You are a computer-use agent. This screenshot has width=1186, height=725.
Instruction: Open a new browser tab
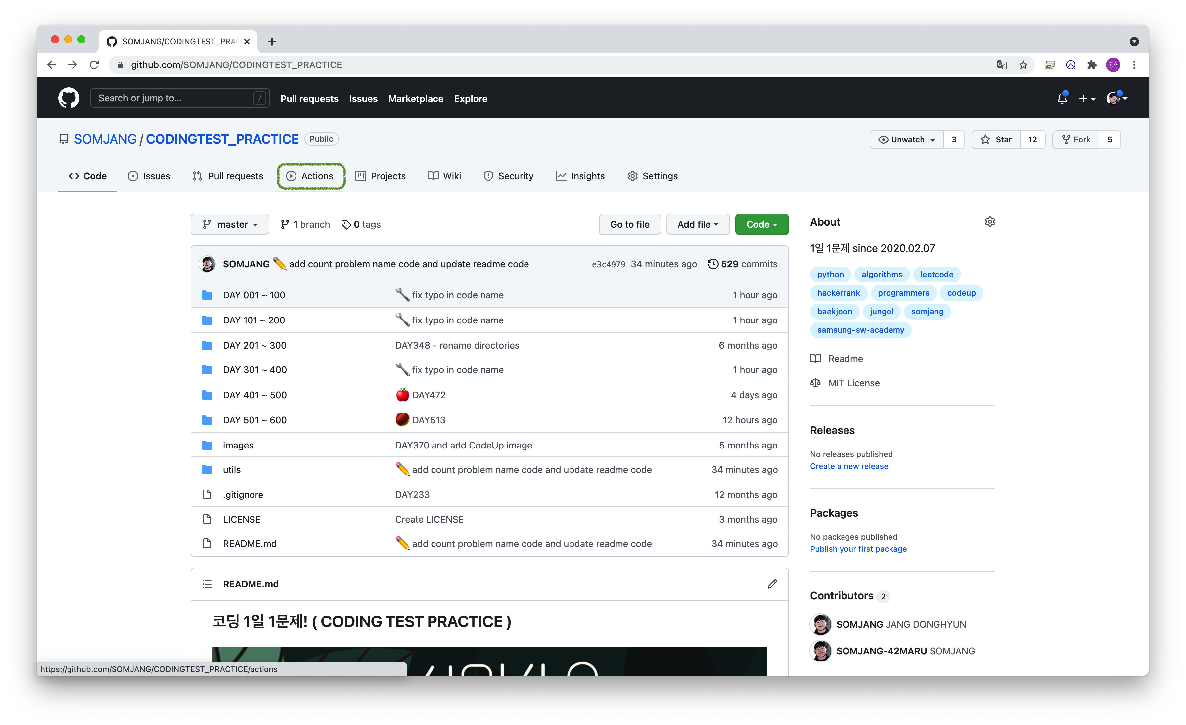pos(272,42)
